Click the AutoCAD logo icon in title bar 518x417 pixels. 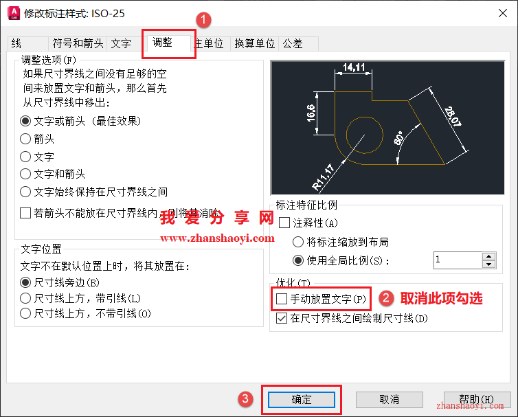coord(14,13)
